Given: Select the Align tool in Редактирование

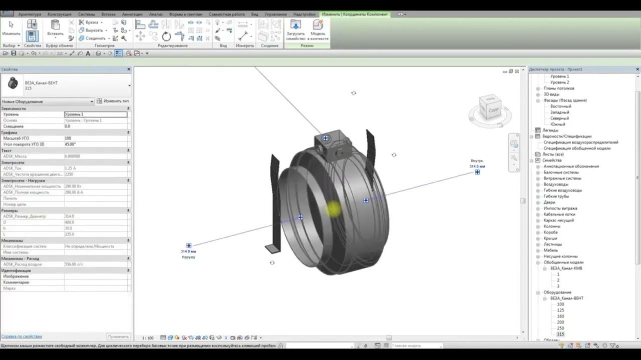Looking at the screenshot, I should pyautogui.click(x=140, y=24).
